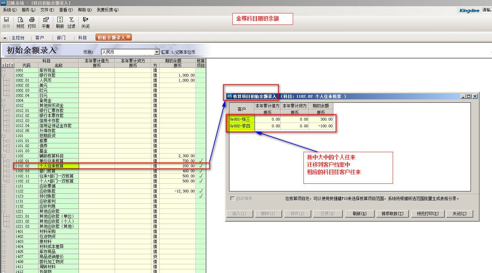Expand the tab list arrow beside 主控台

[x=5, y=38]
